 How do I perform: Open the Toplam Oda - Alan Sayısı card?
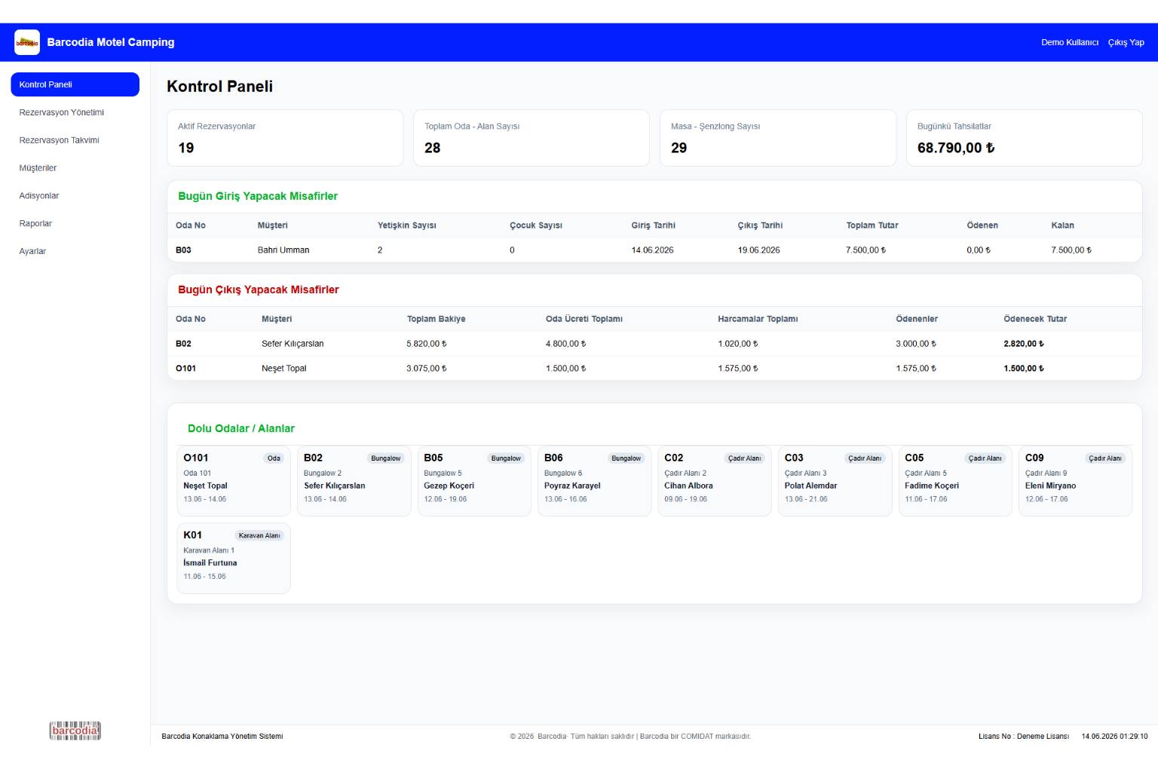tap(532, 138)
